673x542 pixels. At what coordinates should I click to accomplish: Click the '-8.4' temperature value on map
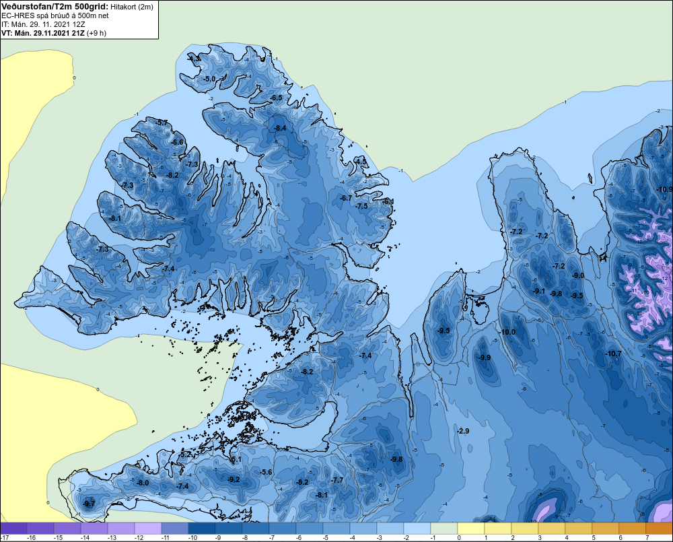pos(280,128)
